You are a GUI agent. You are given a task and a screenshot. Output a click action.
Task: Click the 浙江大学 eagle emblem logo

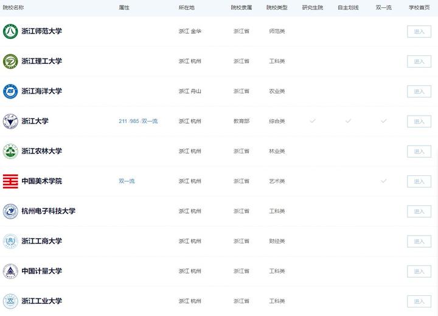[10, 121]
